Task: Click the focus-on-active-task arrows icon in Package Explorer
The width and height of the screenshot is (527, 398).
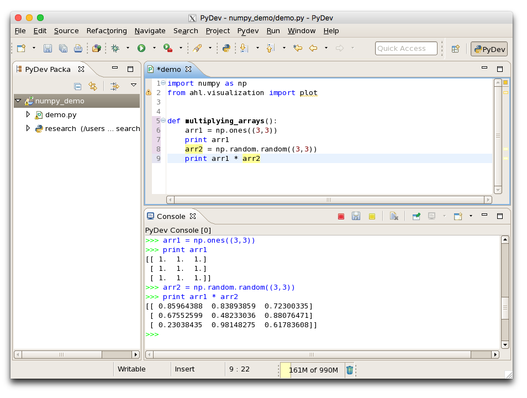Action: click(114, 86)
